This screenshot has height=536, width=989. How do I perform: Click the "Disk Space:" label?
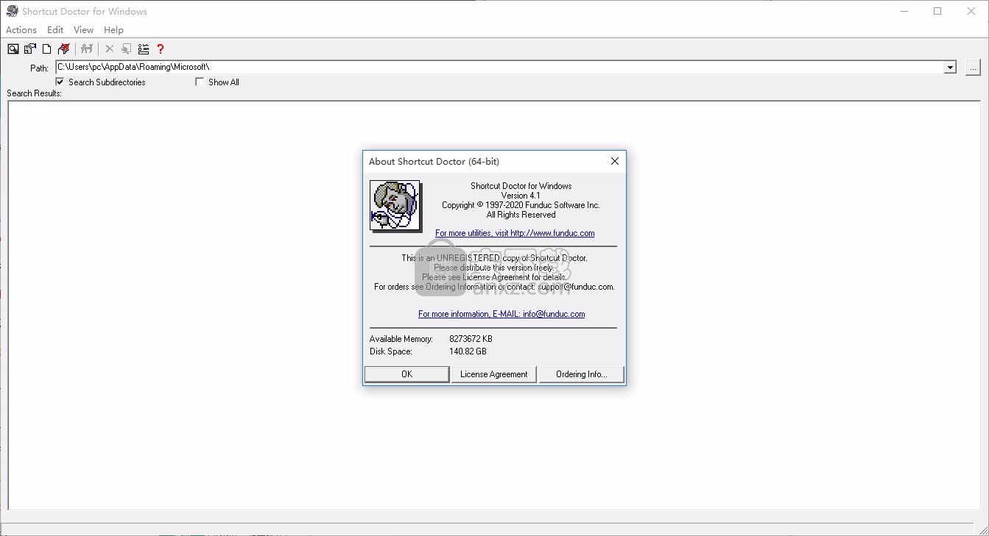coord(391,351)
